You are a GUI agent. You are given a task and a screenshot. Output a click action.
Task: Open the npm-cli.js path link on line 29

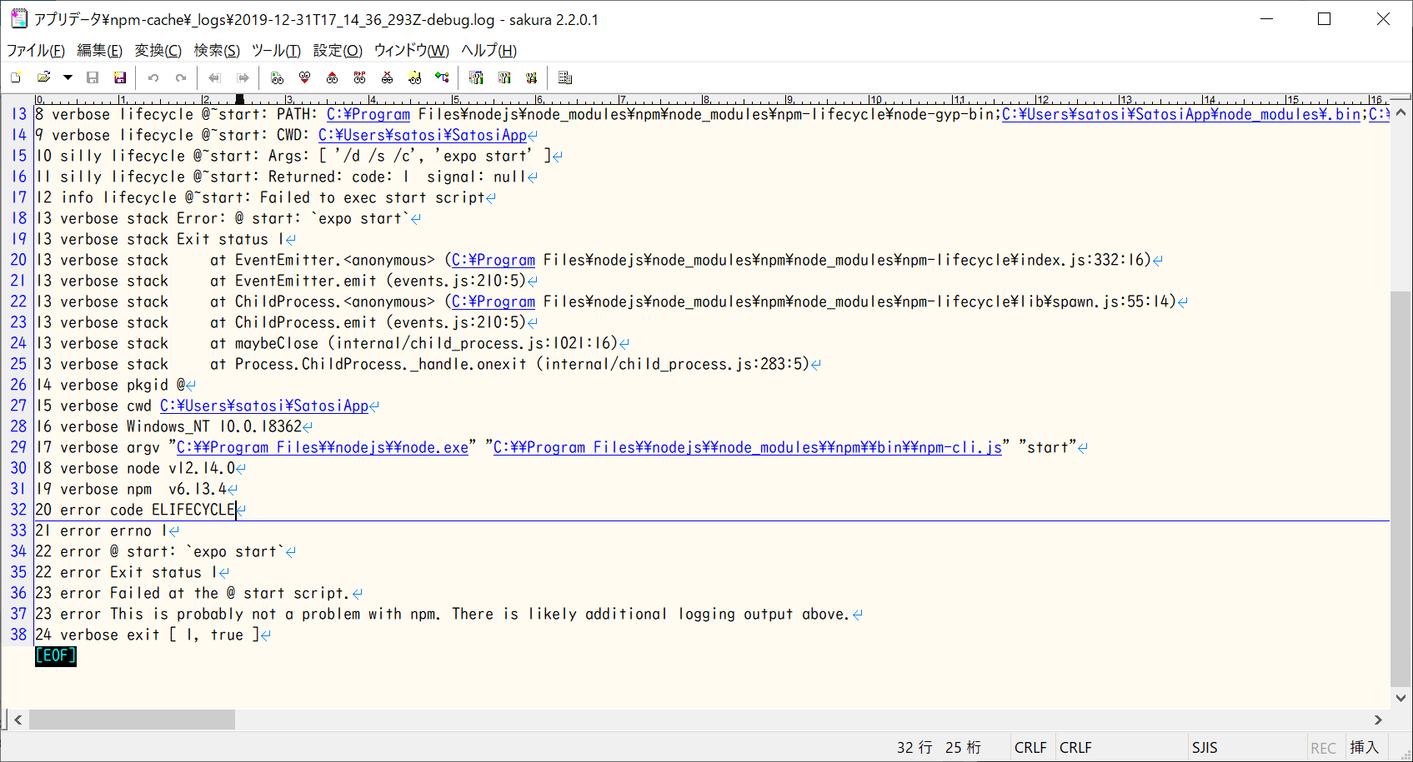(x=748, y=447)
